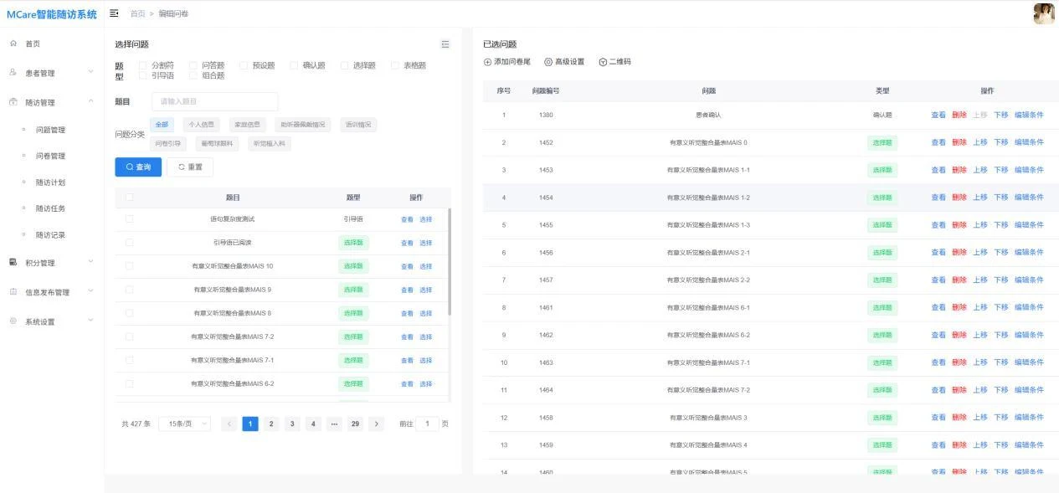Check the 确认题 question type checkbox
1059x493 pixels.
(x=294, y=65)
